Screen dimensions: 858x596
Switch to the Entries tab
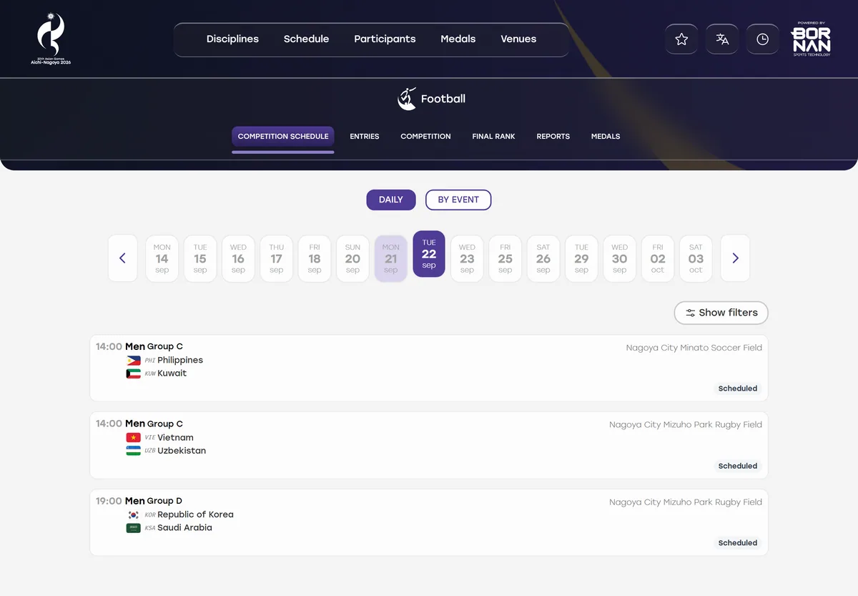tap(365, 137)
